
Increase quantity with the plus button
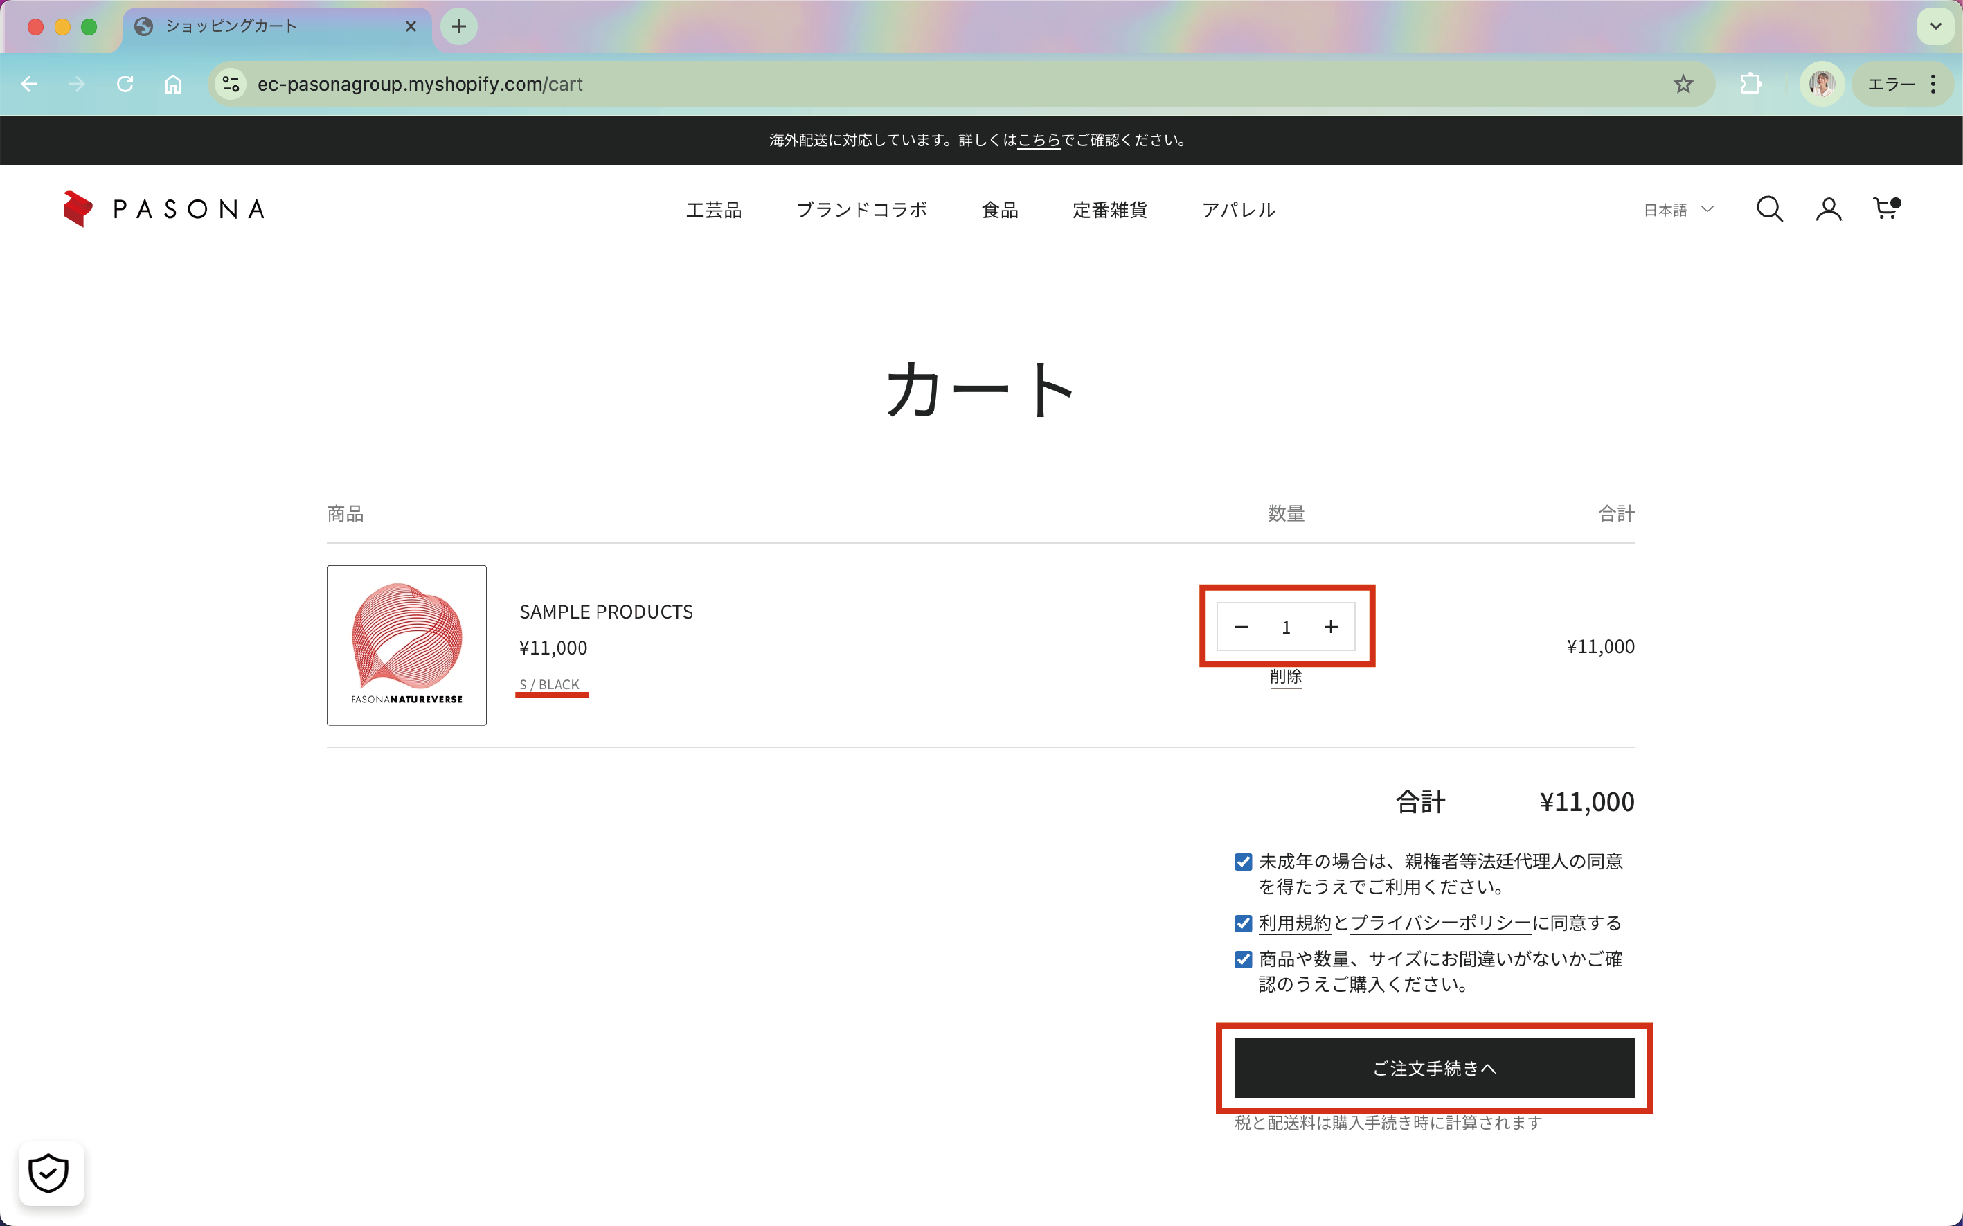tap(1331, 627)
